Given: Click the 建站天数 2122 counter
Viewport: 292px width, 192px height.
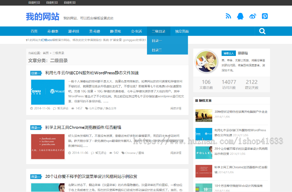Looking at the screenshot, I should (251, 84).
